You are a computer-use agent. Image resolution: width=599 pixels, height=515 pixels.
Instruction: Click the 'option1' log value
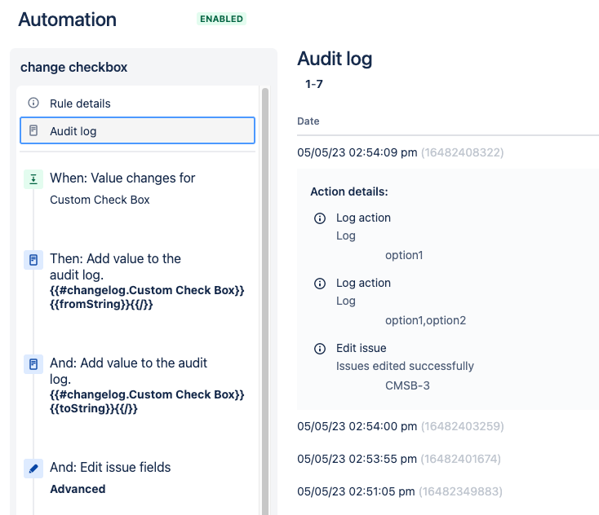tap(404, 255)
